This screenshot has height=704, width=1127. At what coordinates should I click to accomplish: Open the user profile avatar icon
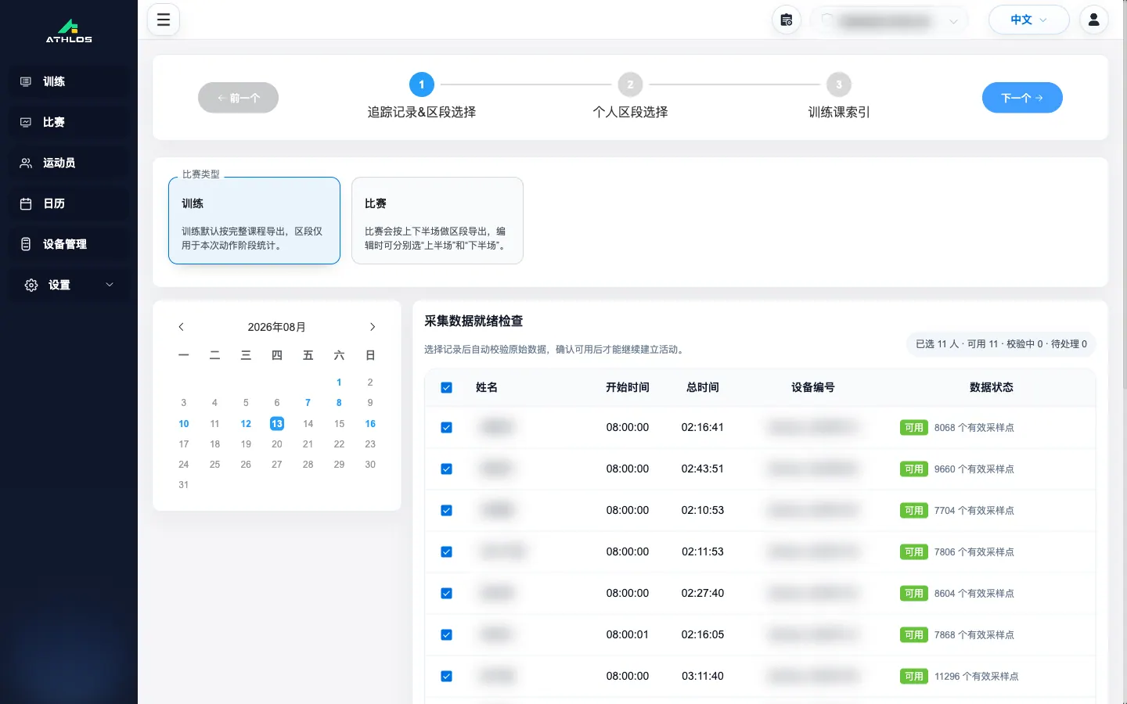click(1094, 20)
